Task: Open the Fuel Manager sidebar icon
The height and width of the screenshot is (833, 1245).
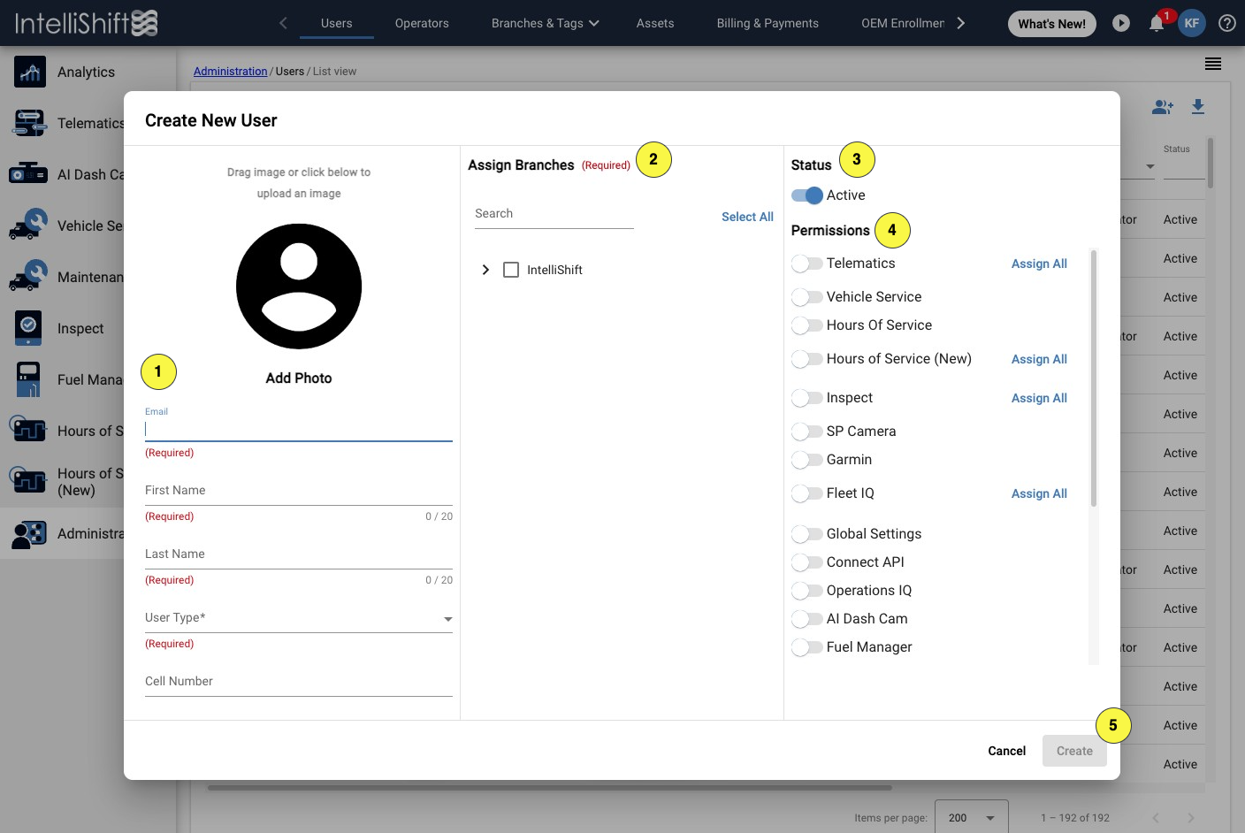Action: click(x=28, y=379)
